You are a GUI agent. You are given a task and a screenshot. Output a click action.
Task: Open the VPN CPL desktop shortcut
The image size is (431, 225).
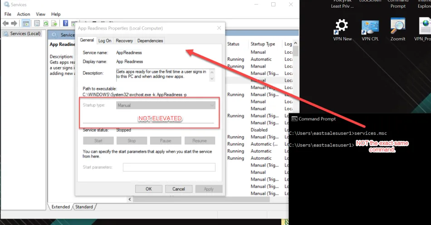[x=370, y=30]
